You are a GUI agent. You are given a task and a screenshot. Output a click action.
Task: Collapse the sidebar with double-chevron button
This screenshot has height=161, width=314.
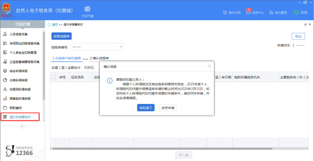click(22, 126)
